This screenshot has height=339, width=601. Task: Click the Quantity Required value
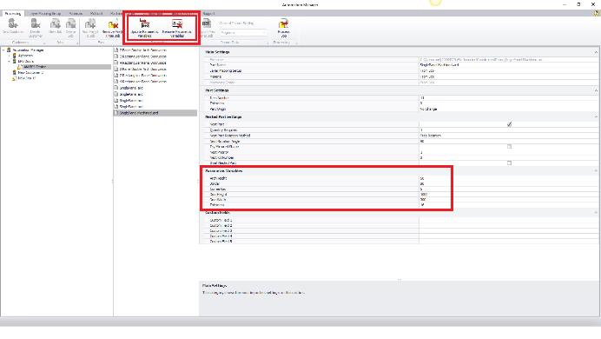[508, 130]
